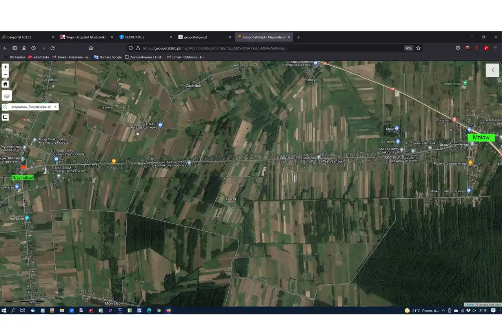
Task: Open Zaimportowane z Firefox bookmarks folder
Action: pos(144,57)
